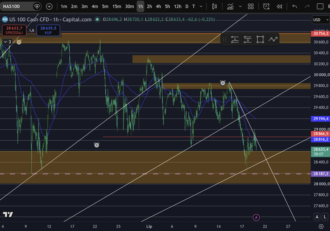Expand the timeframe list chevron after T
330x231 pixels.
(201, 6)
